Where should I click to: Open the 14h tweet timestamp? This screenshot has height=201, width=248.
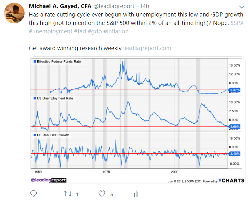point(145,6)
